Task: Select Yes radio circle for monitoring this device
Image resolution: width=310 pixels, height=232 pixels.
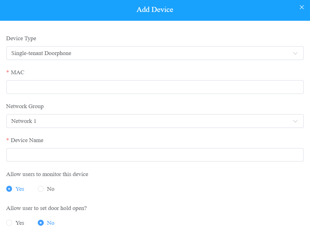Action: (x=9, y=189)
